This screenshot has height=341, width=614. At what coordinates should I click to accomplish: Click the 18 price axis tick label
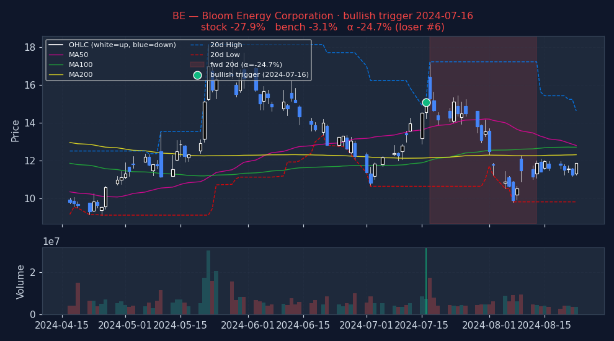tap(29, 48)
